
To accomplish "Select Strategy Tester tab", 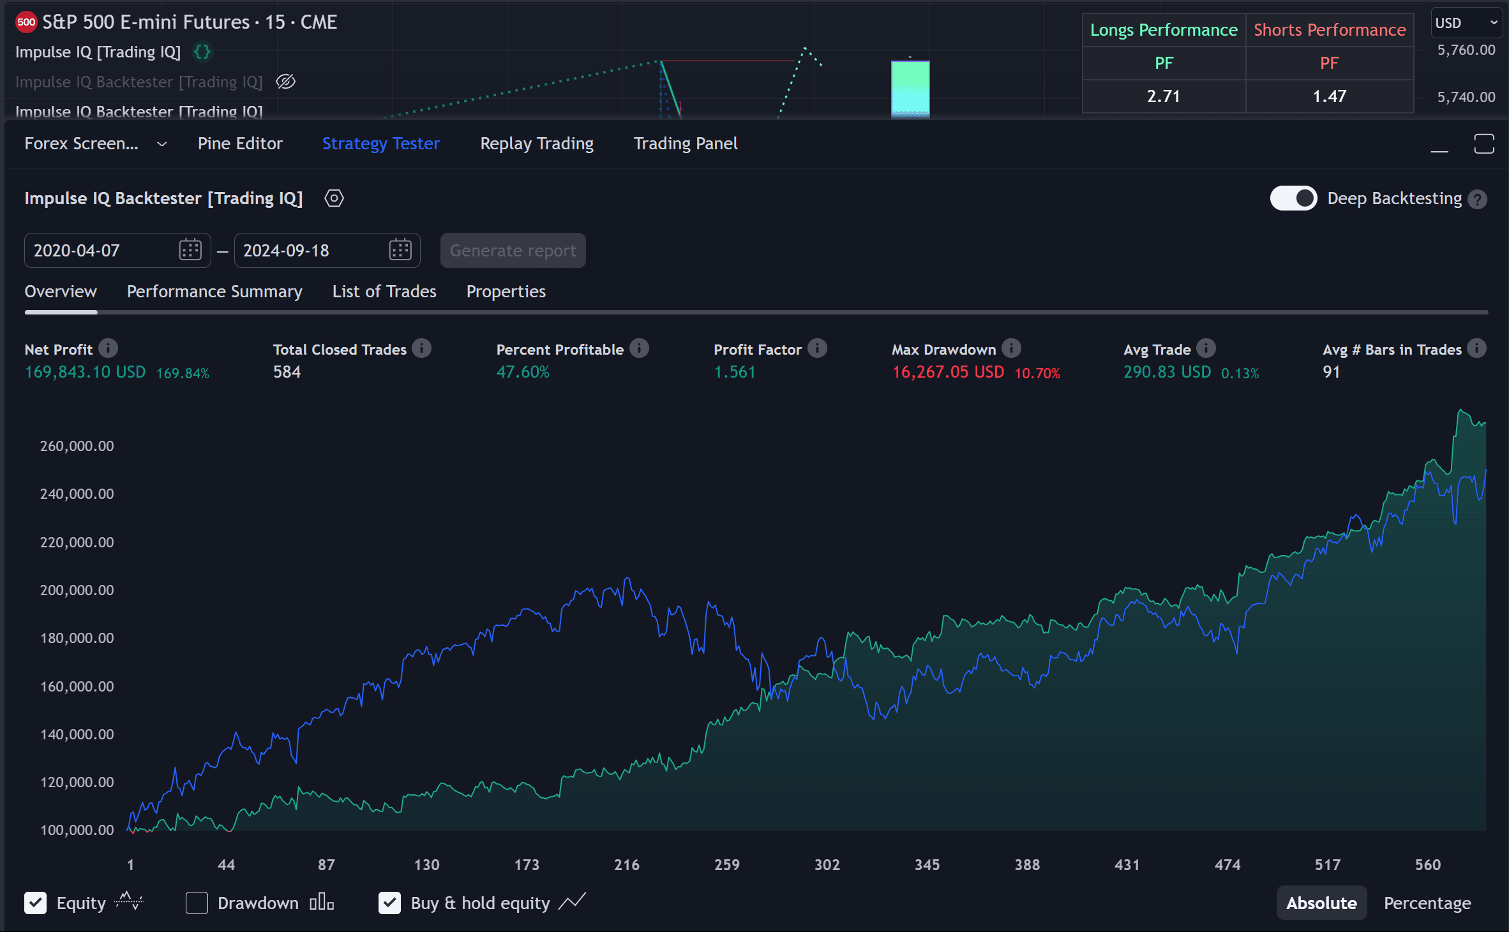I will point(381,144).
